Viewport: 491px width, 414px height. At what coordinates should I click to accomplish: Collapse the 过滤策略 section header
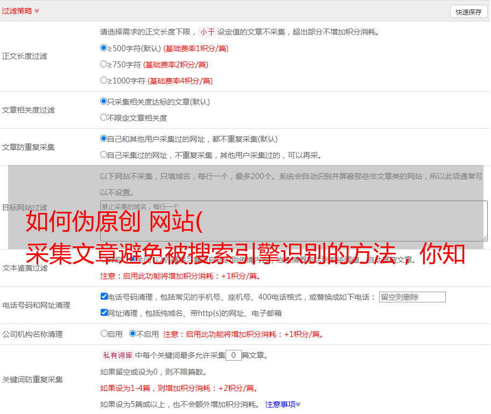point(20,11)
